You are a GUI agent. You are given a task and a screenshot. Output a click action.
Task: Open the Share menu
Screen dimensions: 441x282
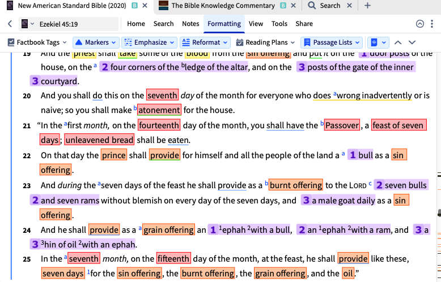(x=304, y=24)
